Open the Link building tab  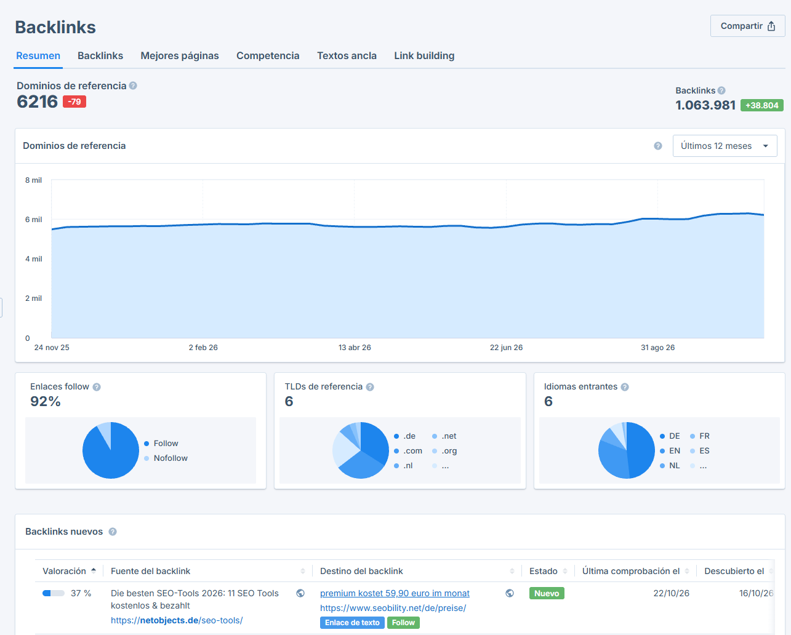424,55
